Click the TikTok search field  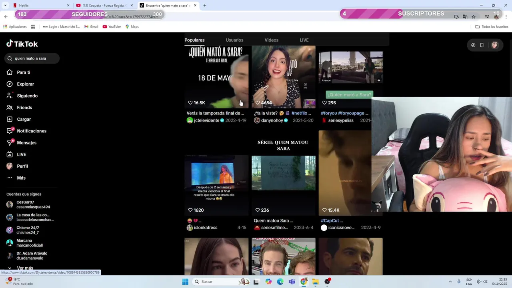(32, 58)
